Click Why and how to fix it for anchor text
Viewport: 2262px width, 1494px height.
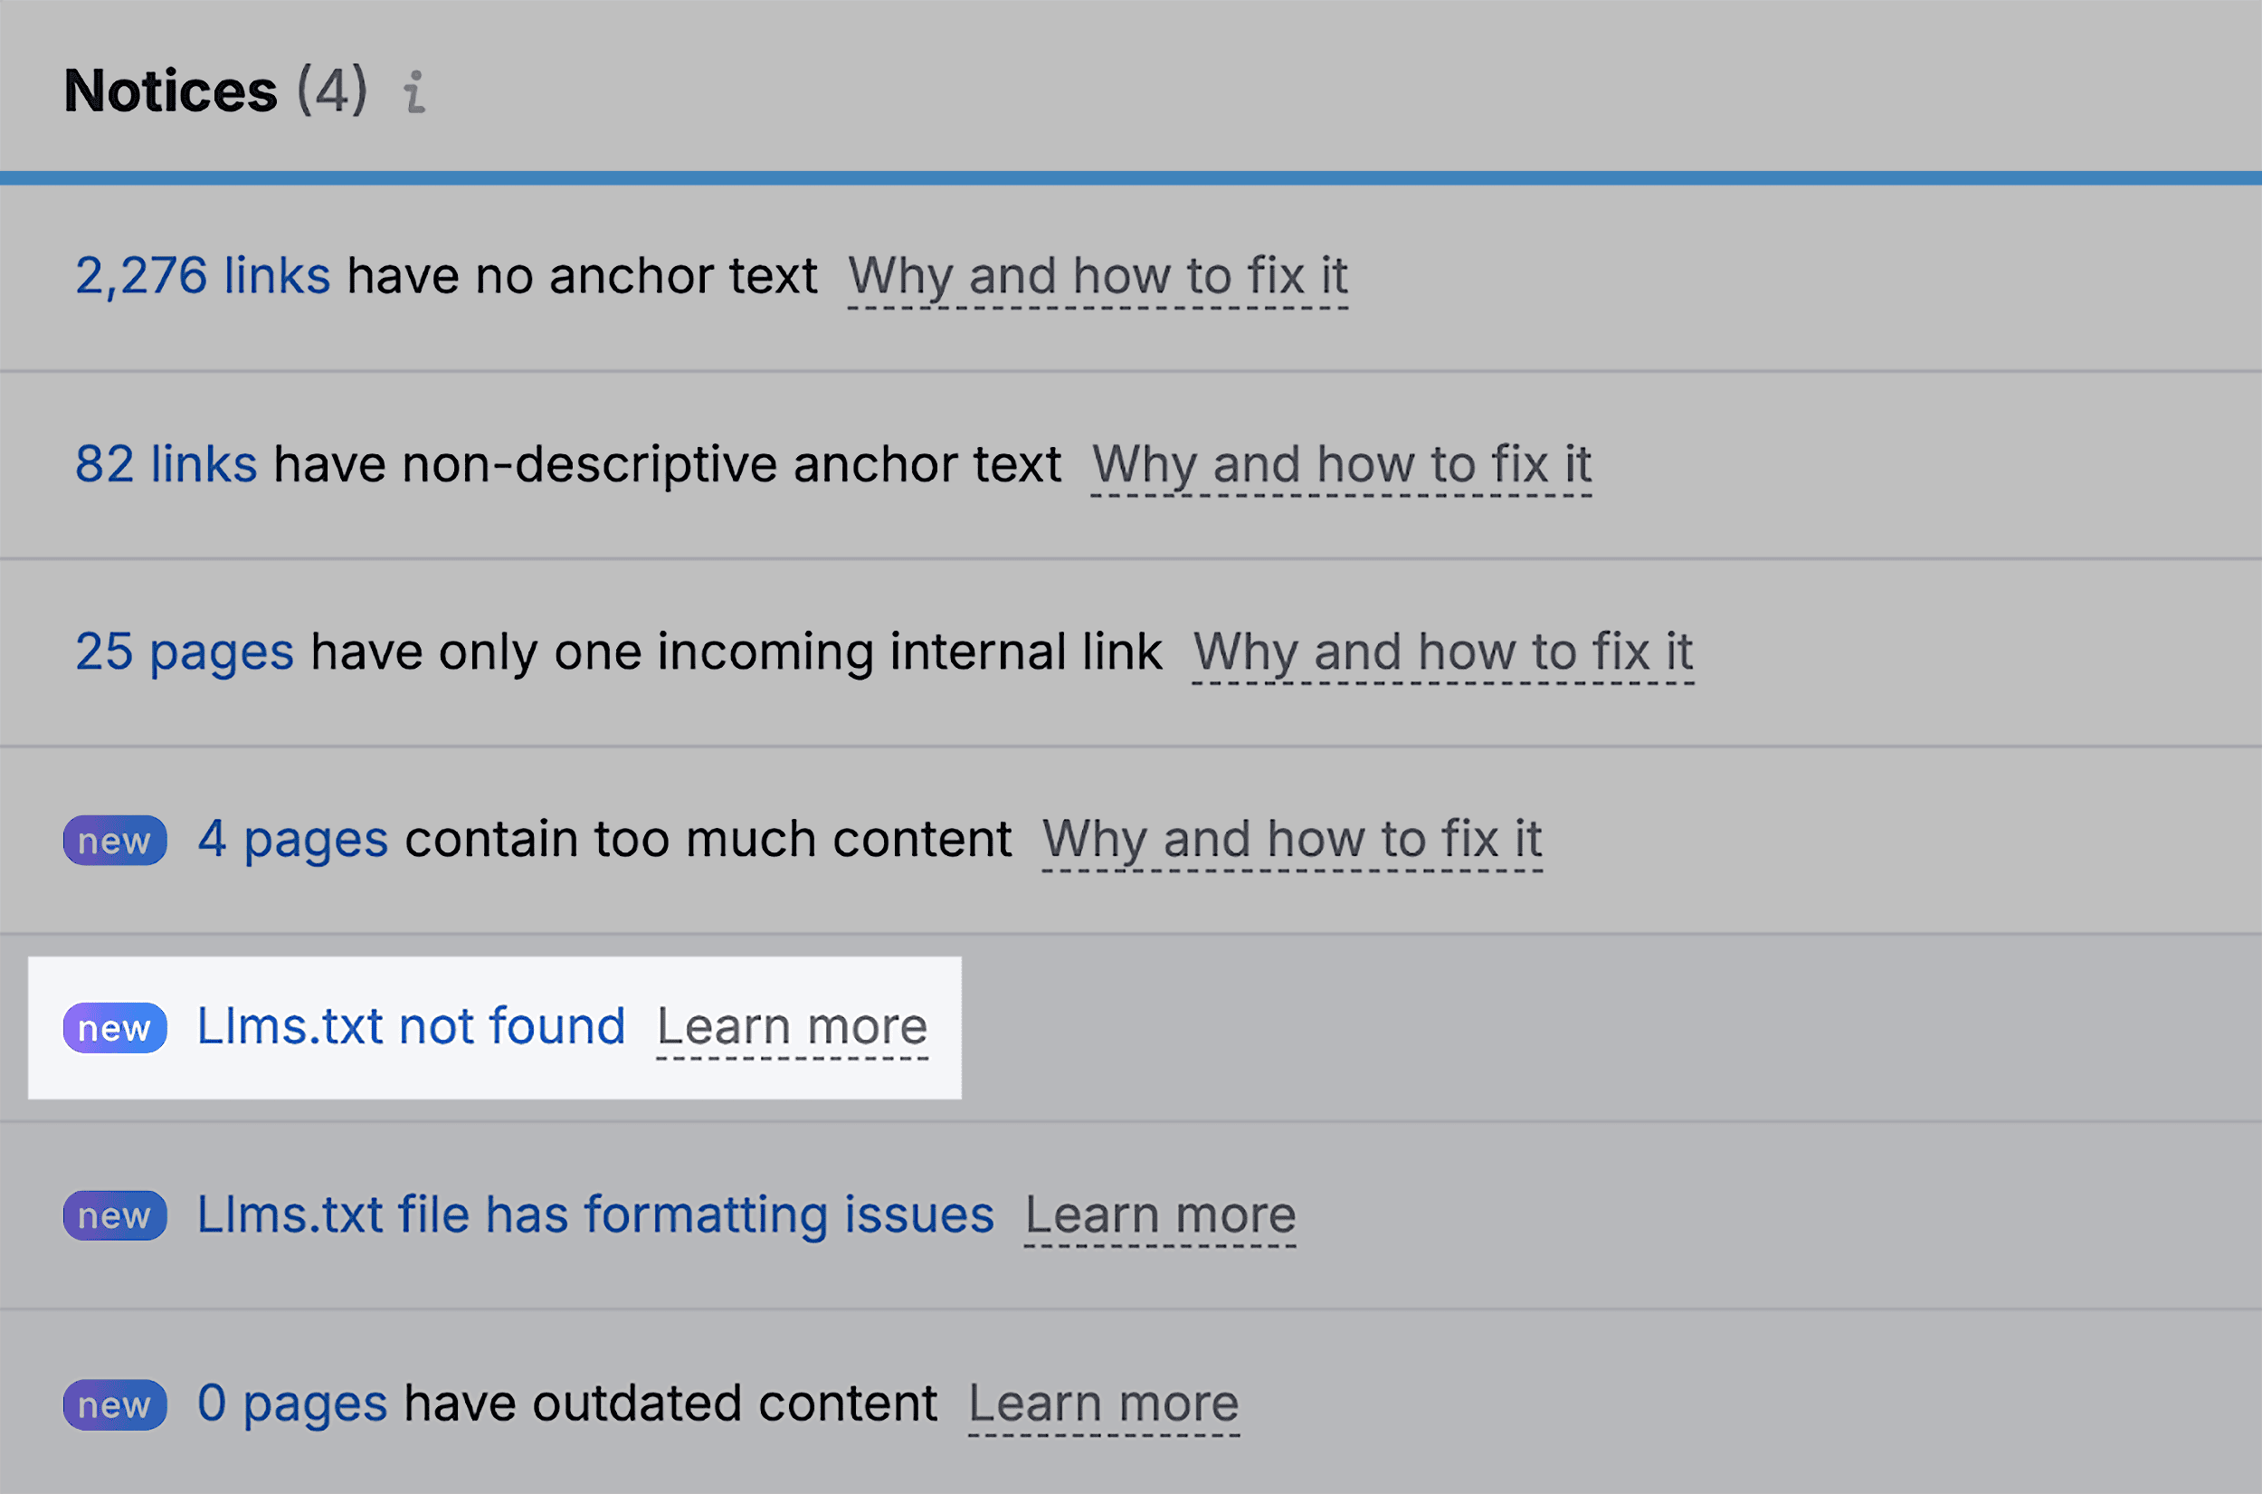point(1098,275)
